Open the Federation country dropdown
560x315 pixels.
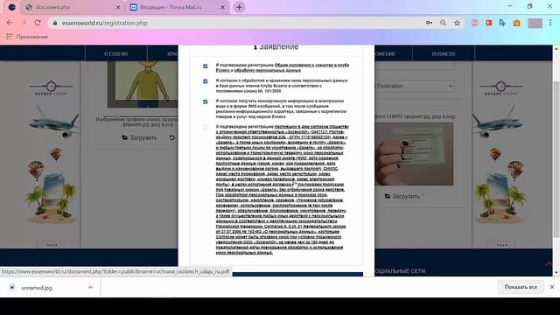click(414, 86)
